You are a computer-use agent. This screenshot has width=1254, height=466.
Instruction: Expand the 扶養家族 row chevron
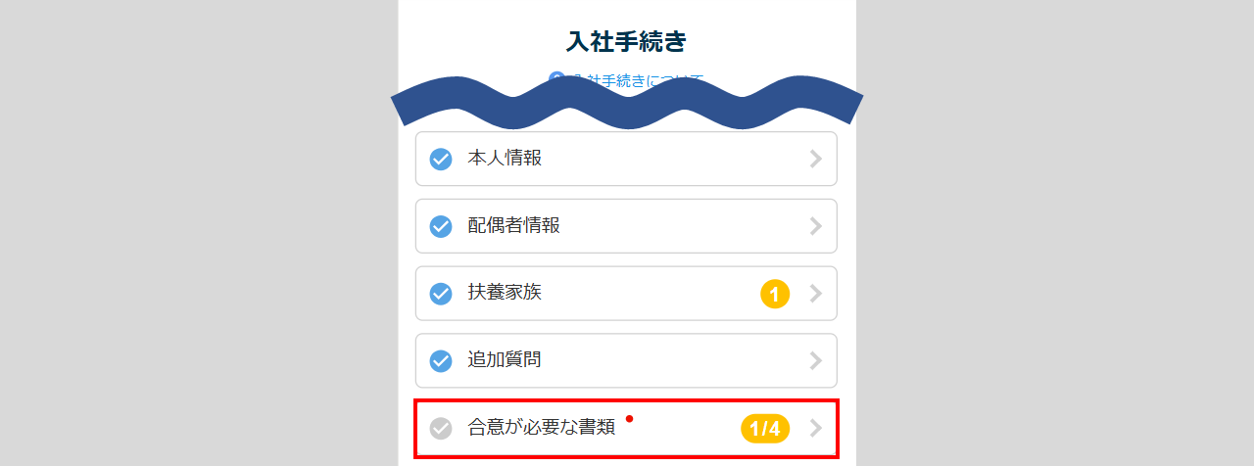coord(815,294)
